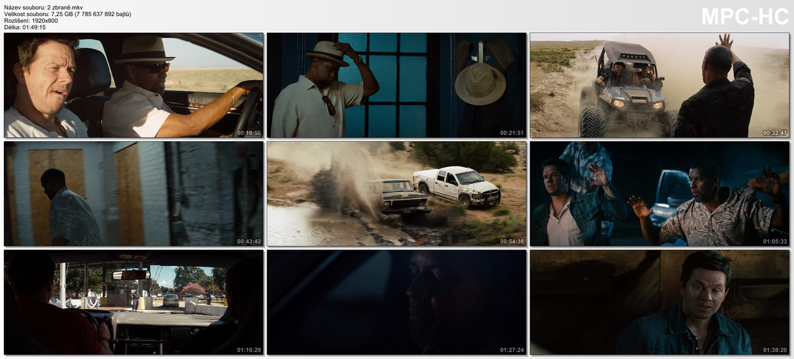The width and height of the screenshot is (794, 359).
Task: Open the thumbnail stamped 01:16:29
Action: point(133,302)
